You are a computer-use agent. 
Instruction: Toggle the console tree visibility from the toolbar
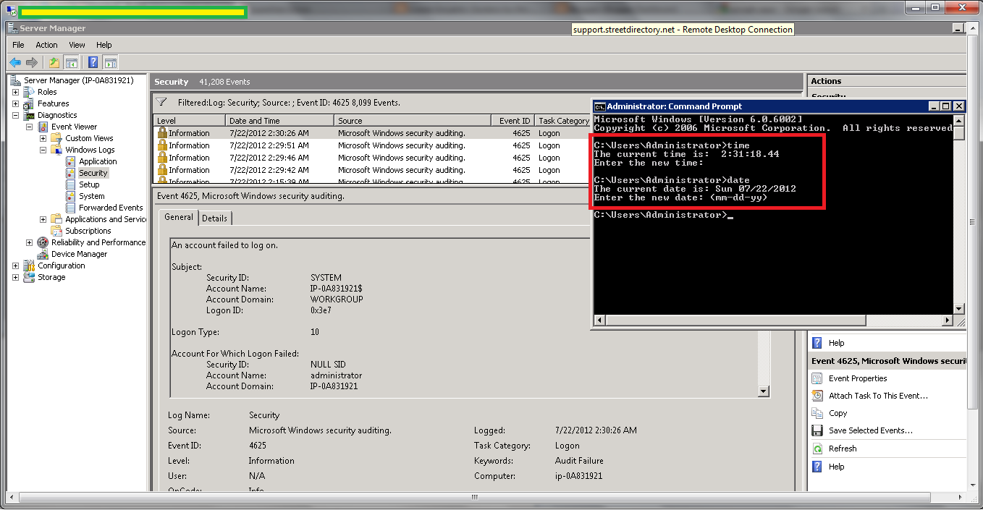[x=71, y=62]
